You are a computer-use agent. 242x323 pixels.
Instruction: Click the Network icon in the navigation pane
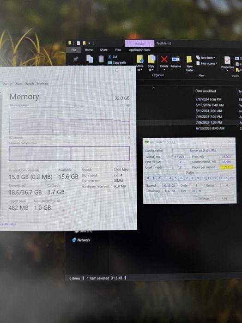pos(74,240)
